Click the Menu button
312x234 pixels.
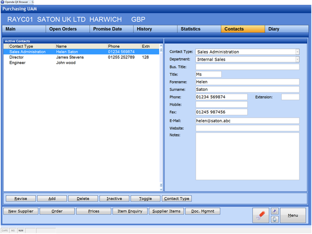click(293, 215)
